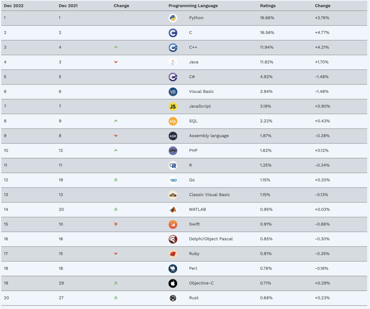Open the Classic Visual Basic name
370x309 pixels.
pos(210,195)
